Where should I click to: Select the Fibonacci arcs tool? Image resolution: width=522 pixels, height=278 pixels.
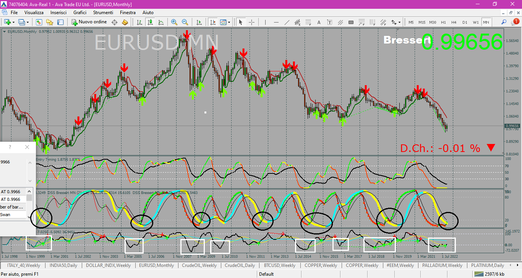[362, 22]
